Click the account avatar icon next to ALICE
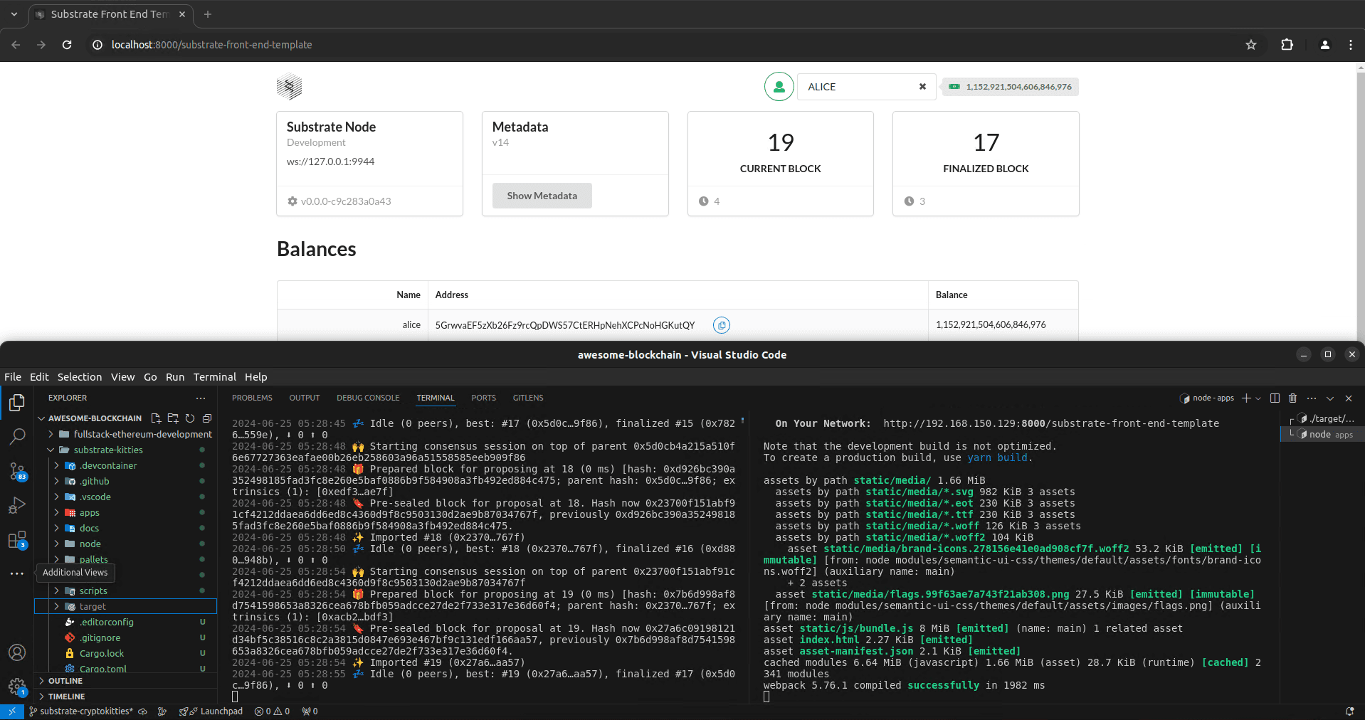This screenshot has height=720, width=1365. [779, 87]
